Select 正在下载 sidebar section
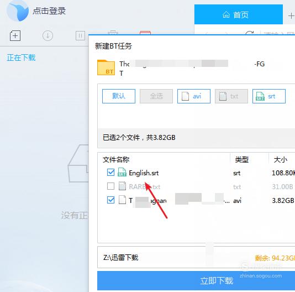The width and height of the screenshot is (295, 292). point(21,58)
